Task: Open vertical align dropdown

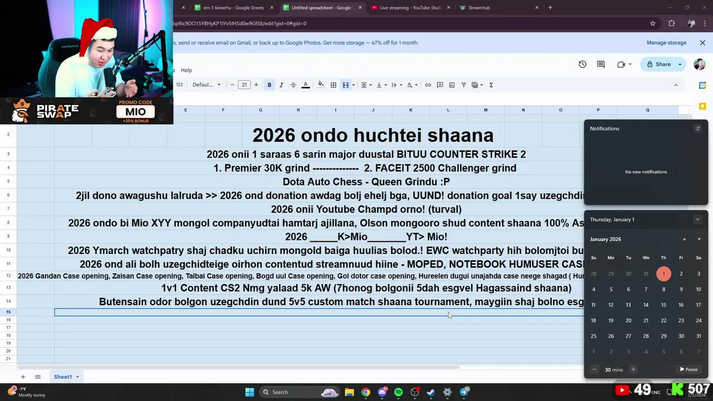Action: pos(382,85)
